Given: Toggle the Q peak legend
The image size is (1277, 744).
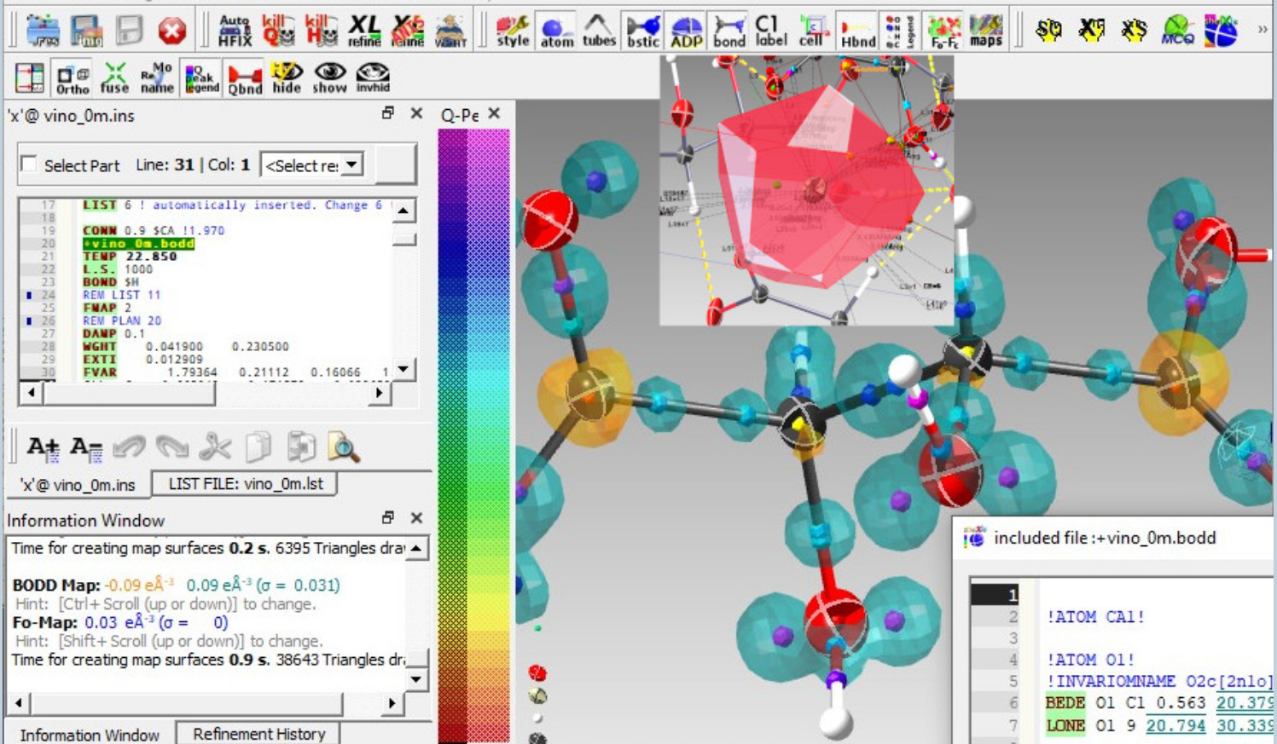Looking at the screenshot, I should pos(201,78).
